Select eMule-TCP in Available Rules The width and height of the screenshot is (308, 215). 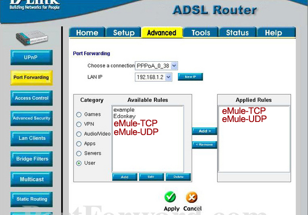136,123
